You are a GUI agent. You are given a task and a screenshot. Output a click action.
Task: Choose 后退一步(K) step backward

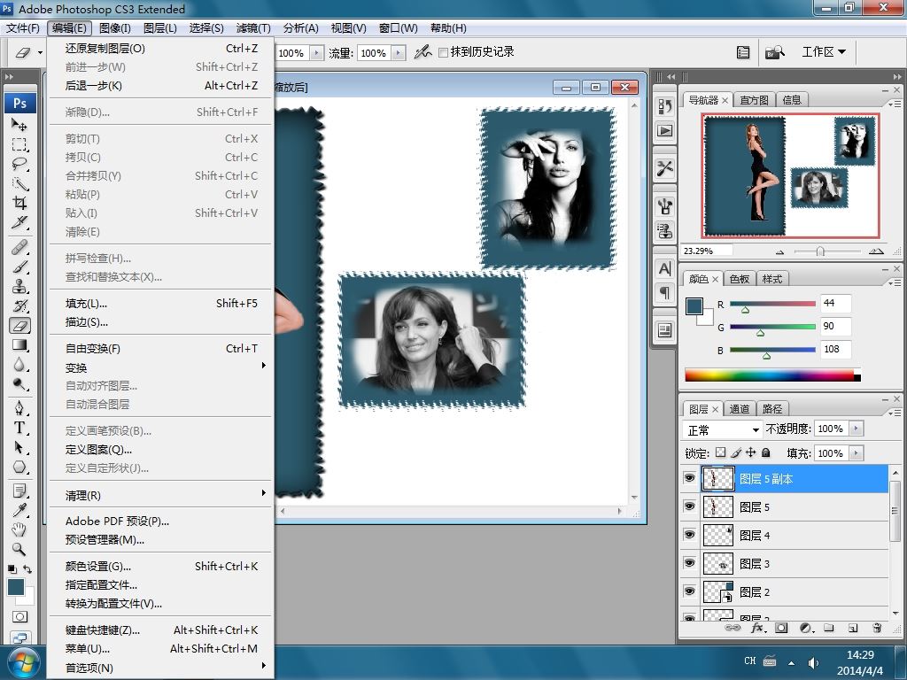[x=161, y=86]
